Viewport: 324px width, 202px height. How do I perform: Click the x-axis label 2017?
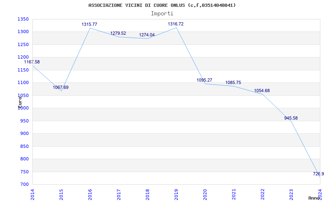[x=119, y=194]
